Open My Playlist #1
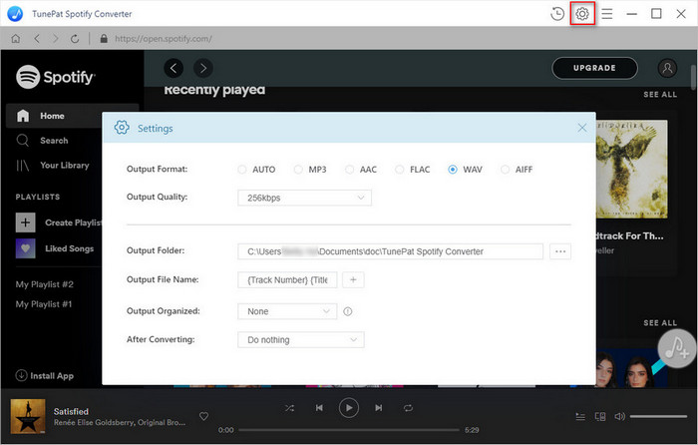698x445 pixels. click(44, 304)
